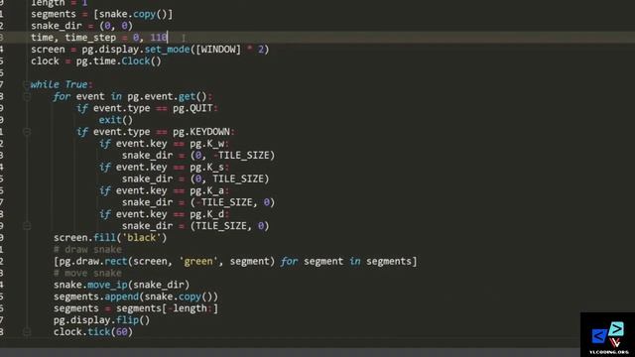The width and height of the screenshot is (635, 357).
Task: Click the line 'segments = [snake.copy()]'
Action: pyautogui.click(x=101, y=14)
